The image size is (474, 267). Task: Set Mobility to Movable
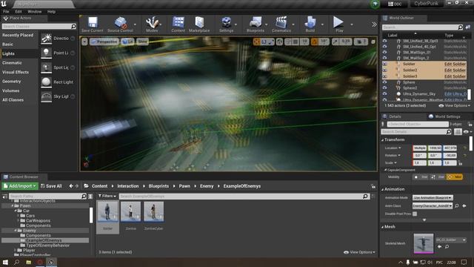pyautogui.click(x=455, y=177)
